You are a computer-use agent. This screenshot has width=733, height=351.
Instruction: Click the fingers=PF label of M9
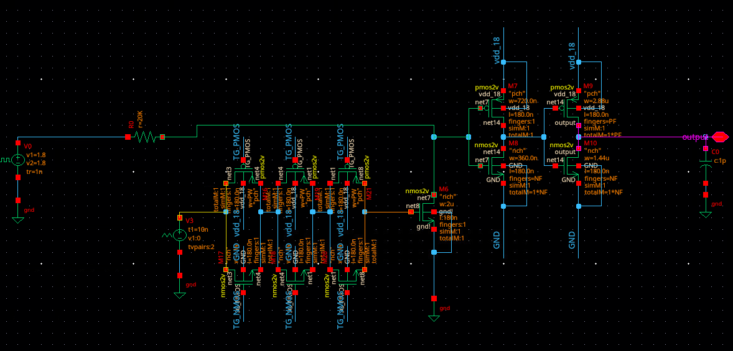pos(600,121)
